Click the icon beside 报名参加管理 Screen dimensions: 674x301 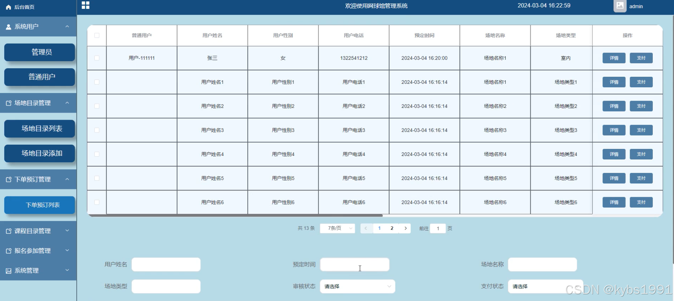tap(8, 251)
